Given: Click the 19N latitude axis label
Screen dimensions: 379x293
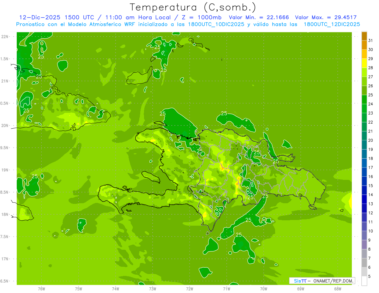Looking at the screenshot, I should coord(5,170).
